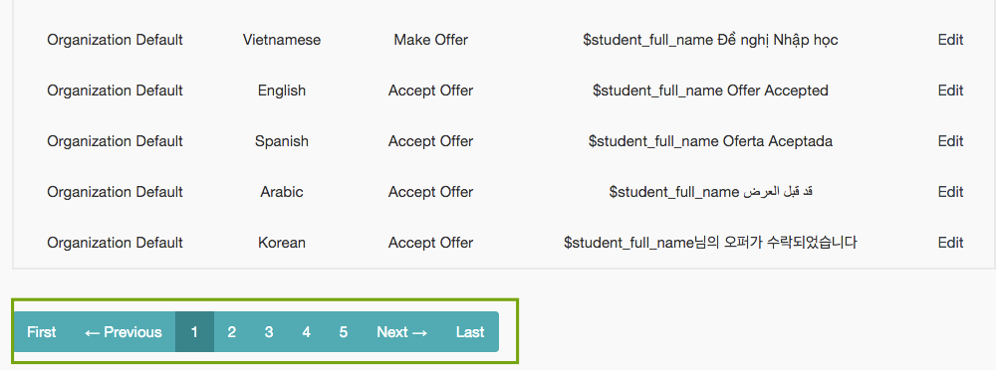996x370 pixels.
Task: Jump to page 3
Action: click(269, 332)
